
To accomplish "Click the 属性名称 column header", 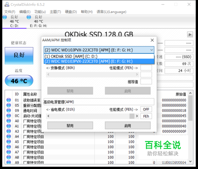I will (30, 94).
